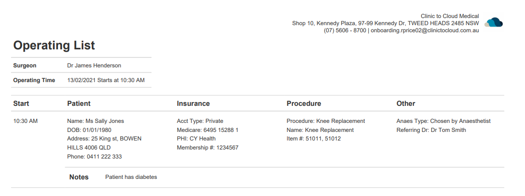The image size is (525, 196).
Task: Click the Start column header
Action: (x=21, y=103)
